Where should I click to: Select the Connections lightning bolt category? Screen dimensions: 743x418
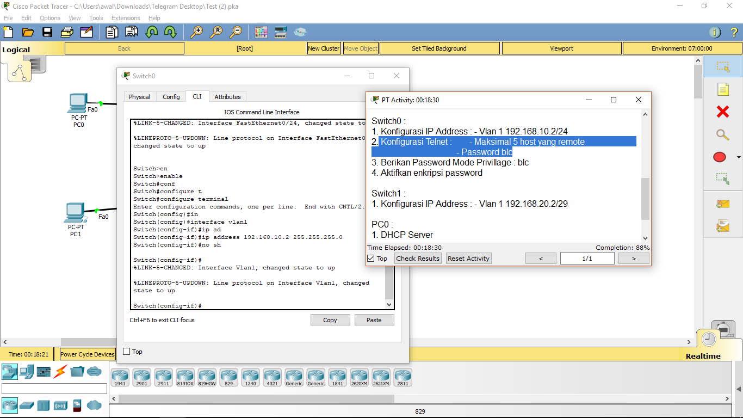tap(60, 372)
